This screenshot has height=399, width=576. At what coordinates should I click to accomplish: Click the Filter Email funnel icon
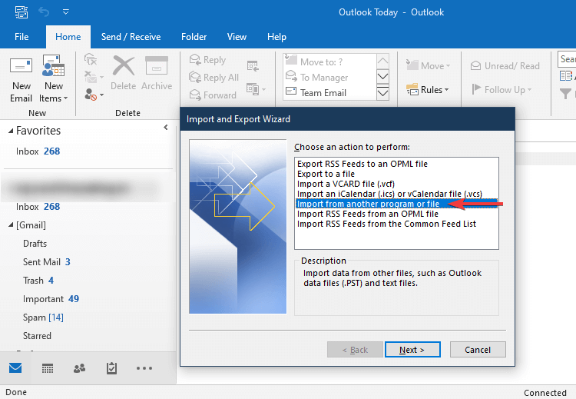566,94
